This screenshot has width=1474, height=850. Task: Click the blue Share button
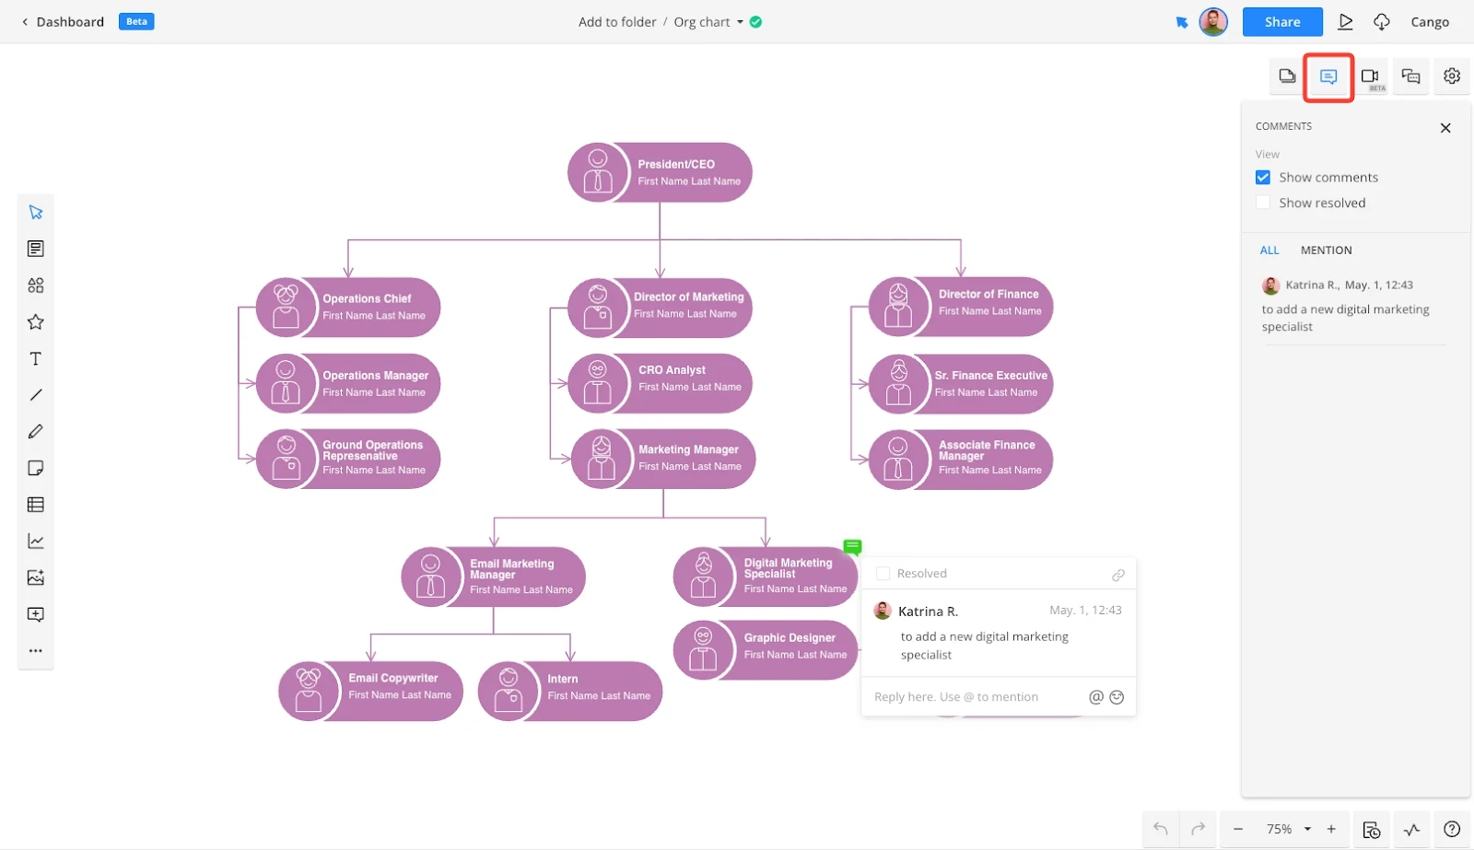[x=1281, y=21]
